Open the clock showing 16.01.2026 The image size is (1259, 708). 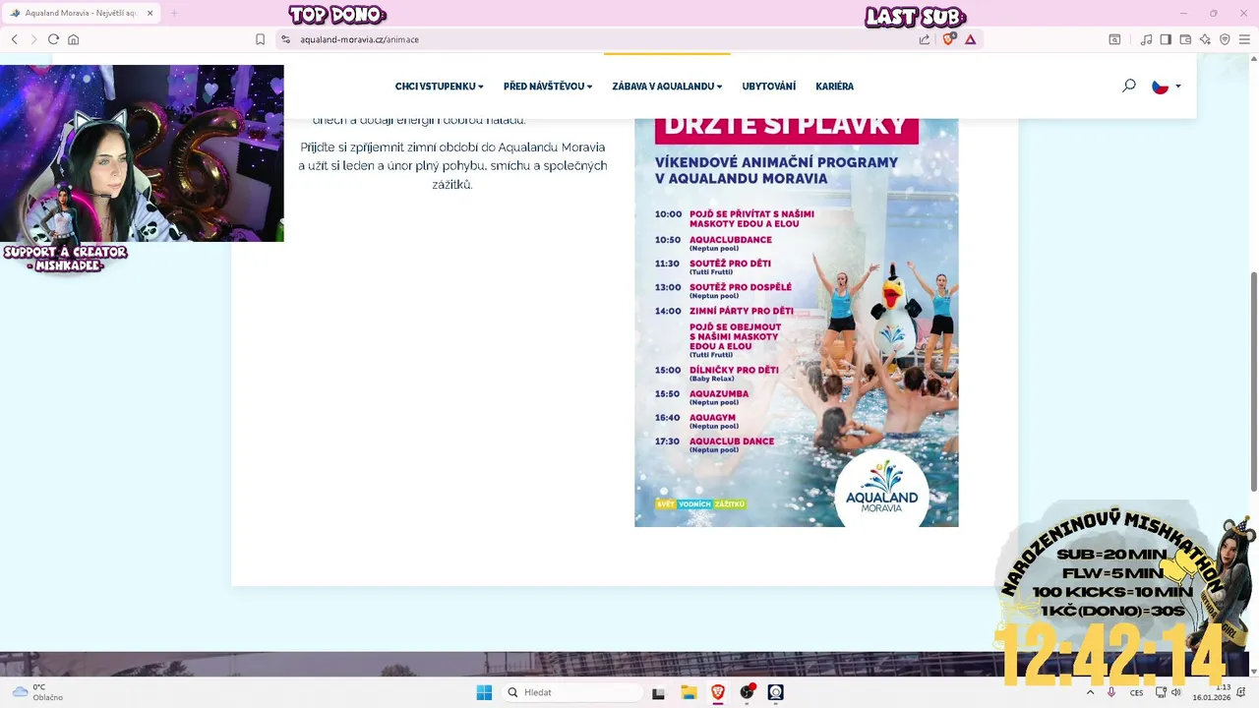click(x=1212, y=692)
